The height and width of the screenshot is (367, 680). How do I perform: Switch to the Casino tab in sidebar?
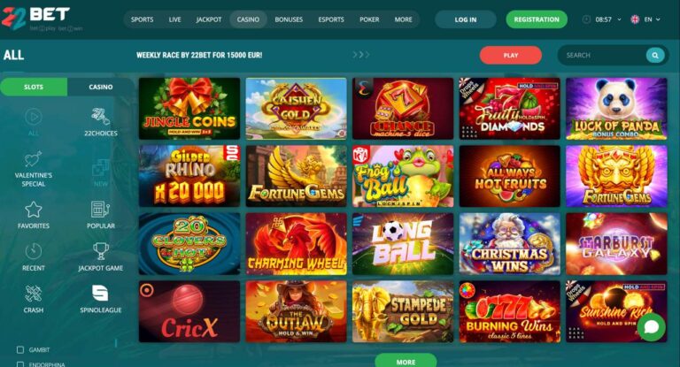click(101, 87)
